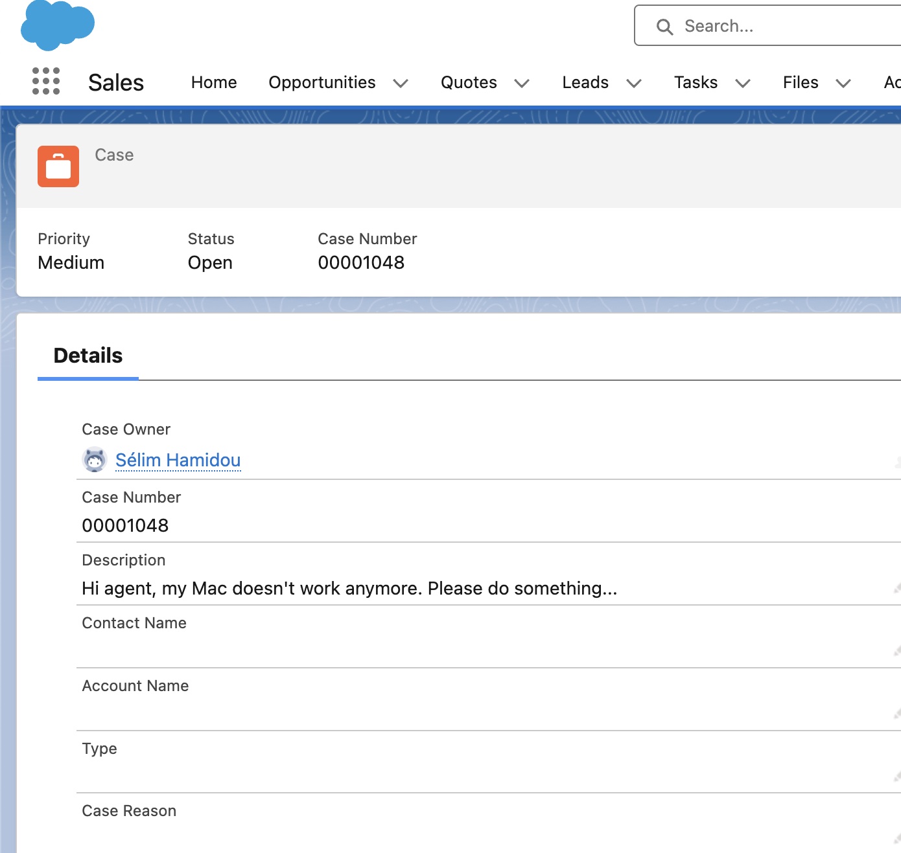Click the orange Case briefcase icon
The width and height of the screenshot is (901, 853).
[x=58, y=166]
